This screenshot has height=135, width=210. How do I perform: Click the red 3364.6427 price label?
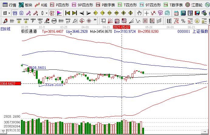(10, 84)
